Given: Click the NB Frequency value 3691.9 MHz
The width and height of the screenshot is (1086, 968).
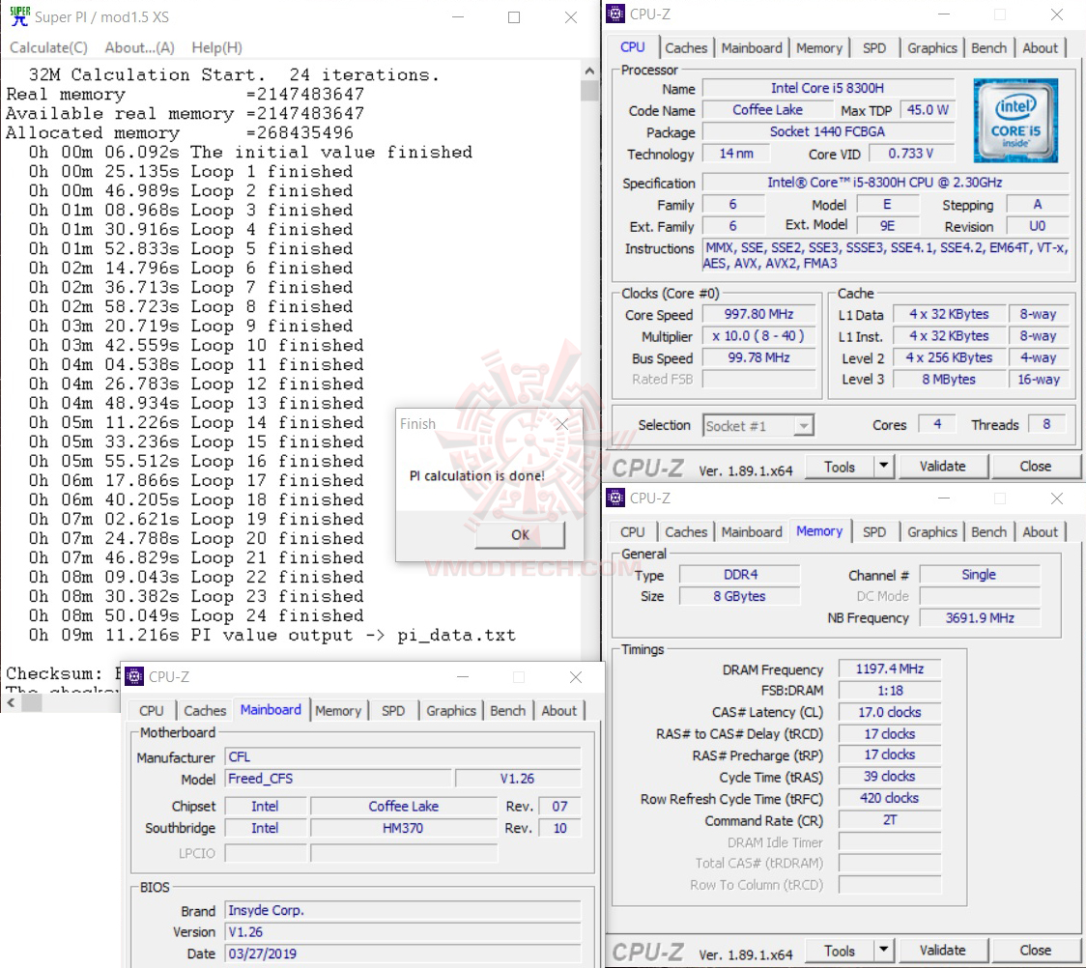Looking at the screenshot, I should pos(980,617).
